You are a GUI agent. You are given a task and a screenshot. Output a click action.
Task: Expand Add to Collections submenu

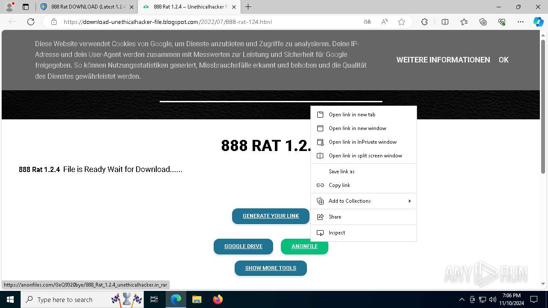[363, 201]
